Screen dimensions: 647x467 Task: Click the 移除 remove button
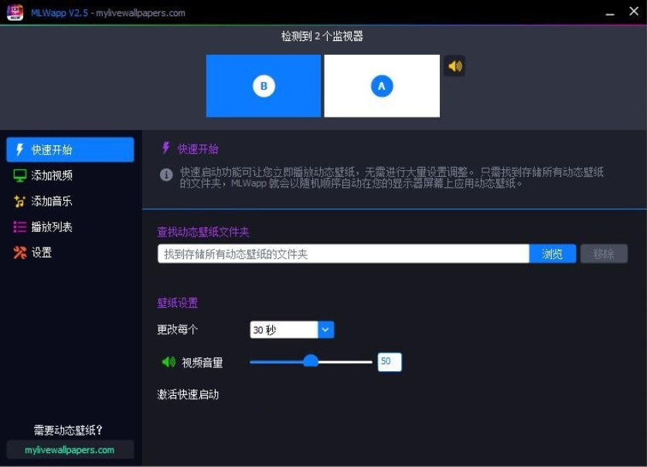pos(604,254)
